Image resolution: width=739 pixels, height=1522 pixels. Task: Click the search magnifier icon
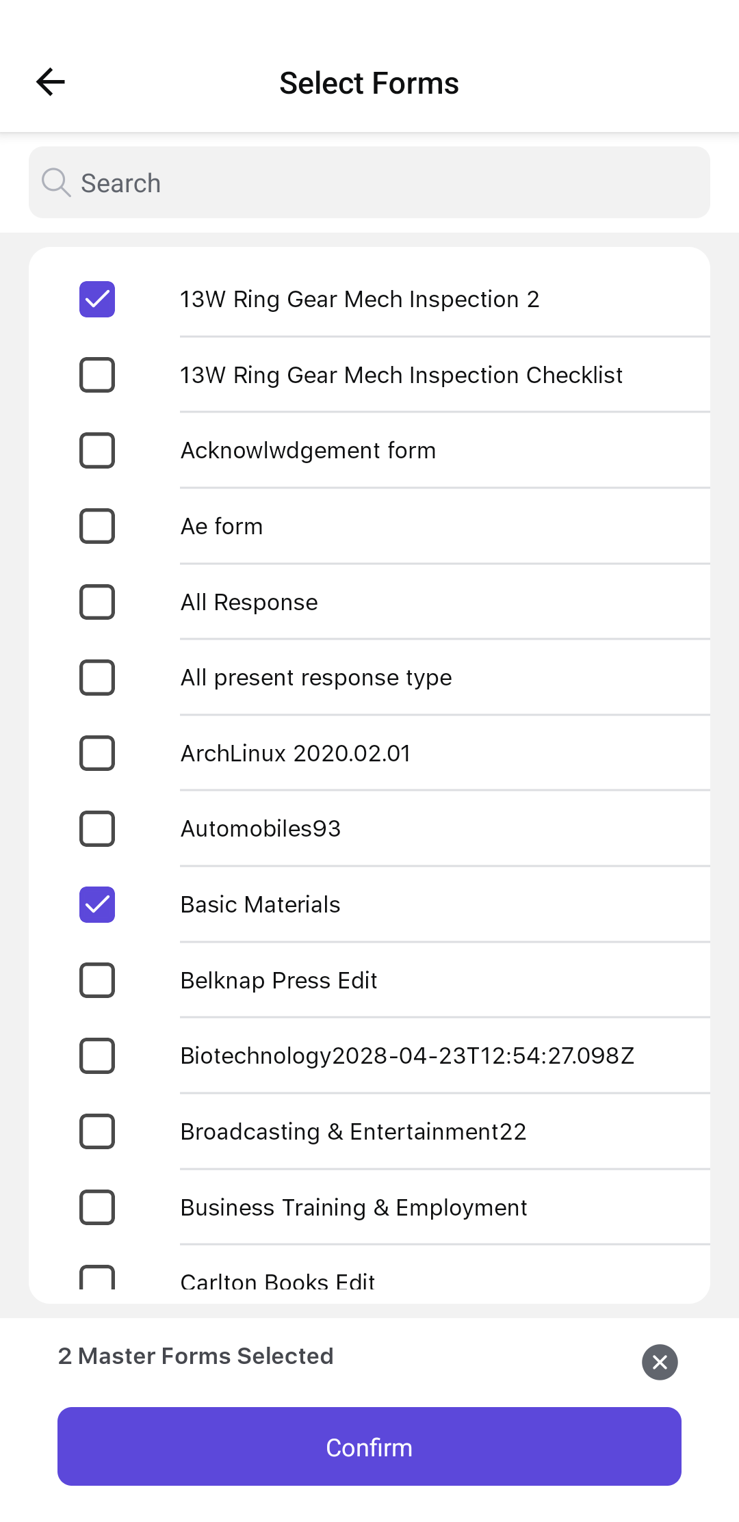(56, 183)
